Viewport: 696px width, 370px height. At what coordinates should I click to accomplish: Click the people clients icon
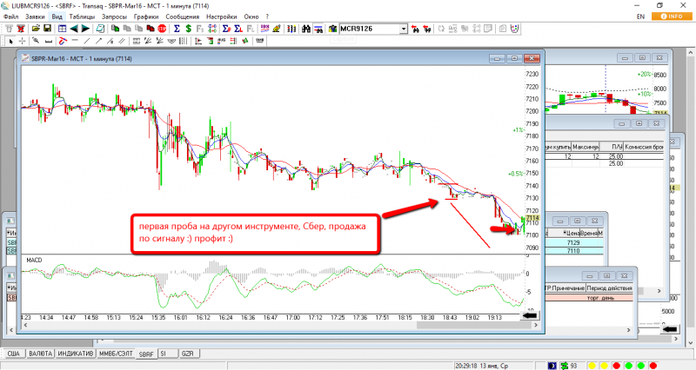click(332, 29)
